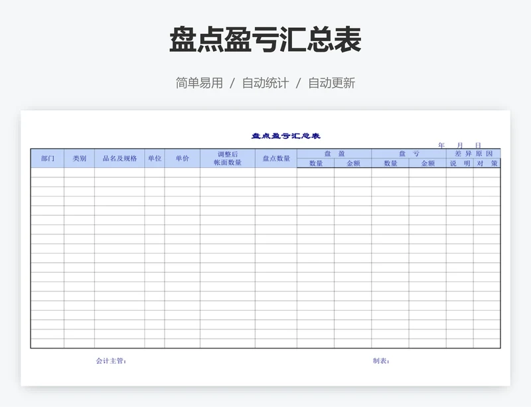
Task: Click the subtitle text 自动统计
Action: [x=265, y=83]
